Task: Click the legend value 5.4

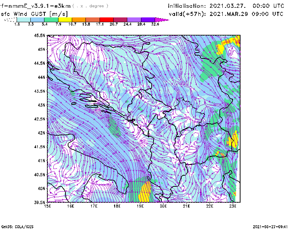Action: click(x=44, y=24)
